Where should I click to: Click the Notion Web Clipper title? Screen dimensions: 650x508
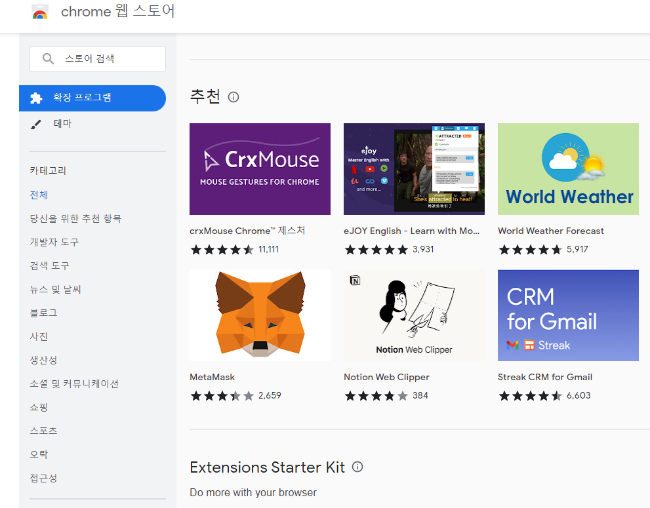(386, 377)
